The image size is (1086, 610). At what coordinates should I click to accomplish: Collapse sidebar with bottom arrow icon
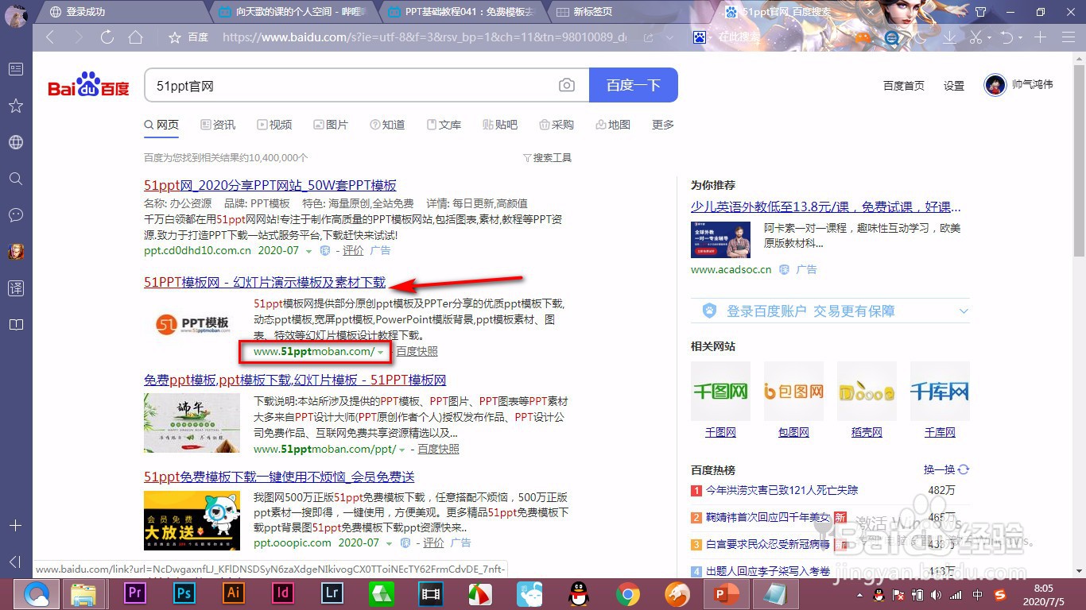pos(15,562)
